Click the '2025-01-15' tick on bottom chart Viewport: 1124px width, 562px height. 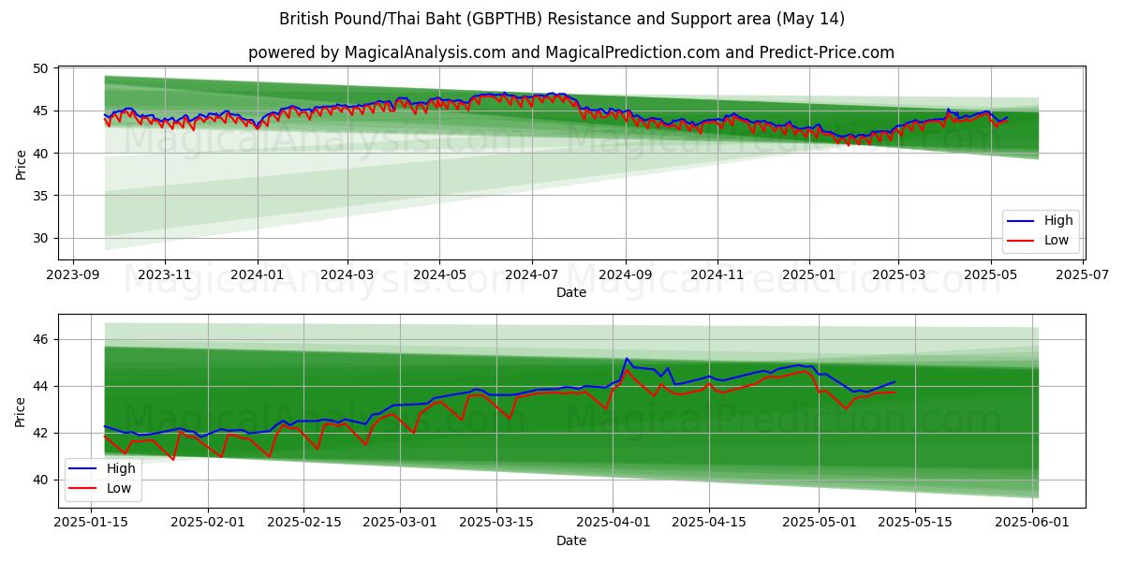coord(92,524)
